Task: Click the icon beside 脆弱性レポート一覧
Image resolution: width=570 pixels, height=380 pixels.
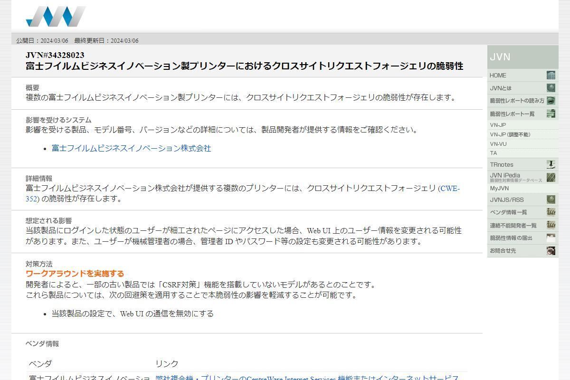Action: click(551, 114)
